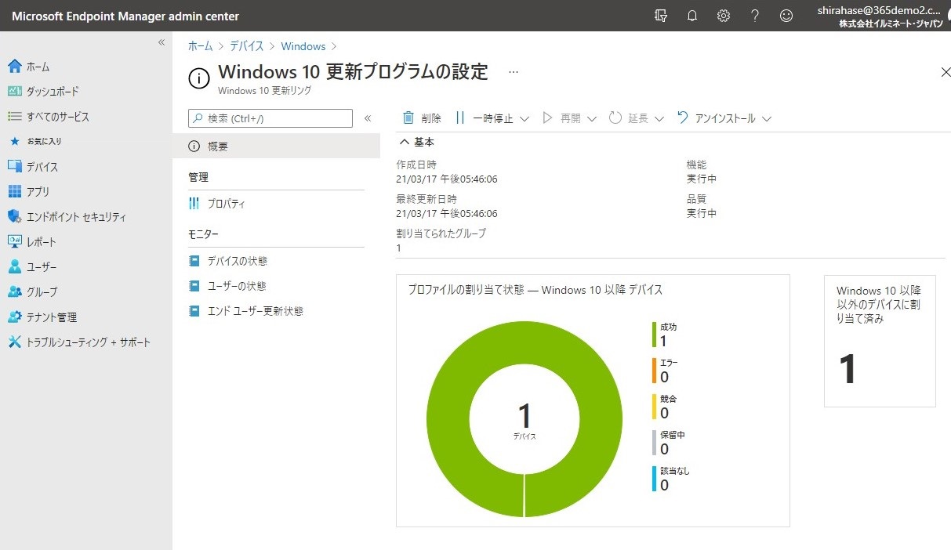Click the デバイス monitor icon in the sidebar
Screen dimensions: 951x550
point(14,167)
